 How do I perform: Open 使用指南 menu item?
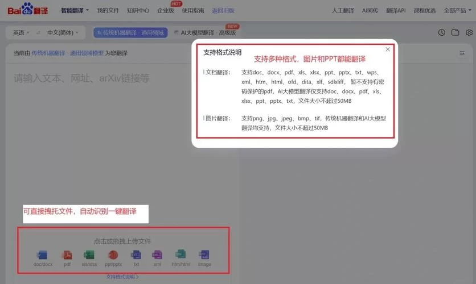point(193,11)
